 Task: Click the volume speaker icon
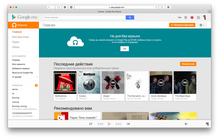click(186, 124)
